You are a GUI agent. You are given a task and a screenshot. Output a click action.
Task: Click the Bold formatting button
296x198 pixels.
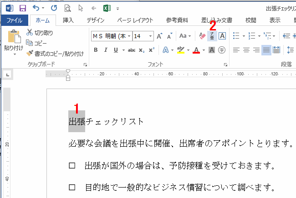[x=96, y=50]
